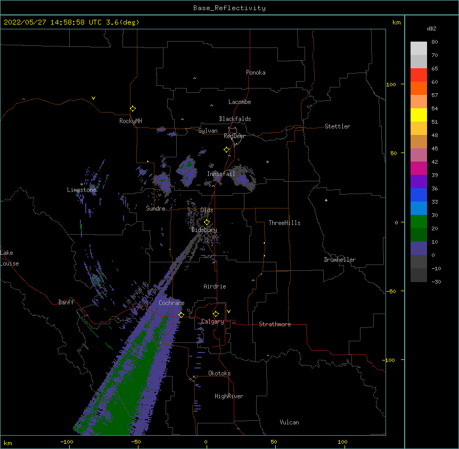Select the bright green 20-30 dBZ swatch

(419, 222)
